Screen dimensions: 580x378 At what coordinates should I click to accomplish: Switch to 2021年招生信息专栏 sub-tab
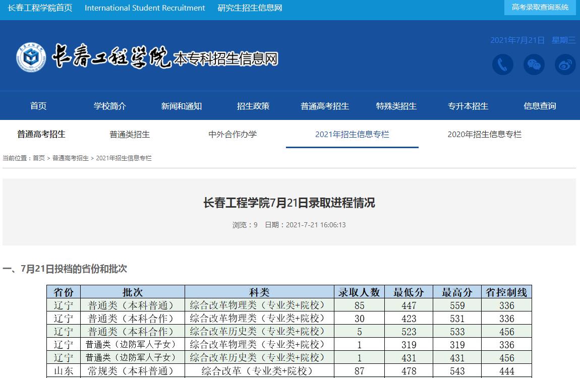352,134
